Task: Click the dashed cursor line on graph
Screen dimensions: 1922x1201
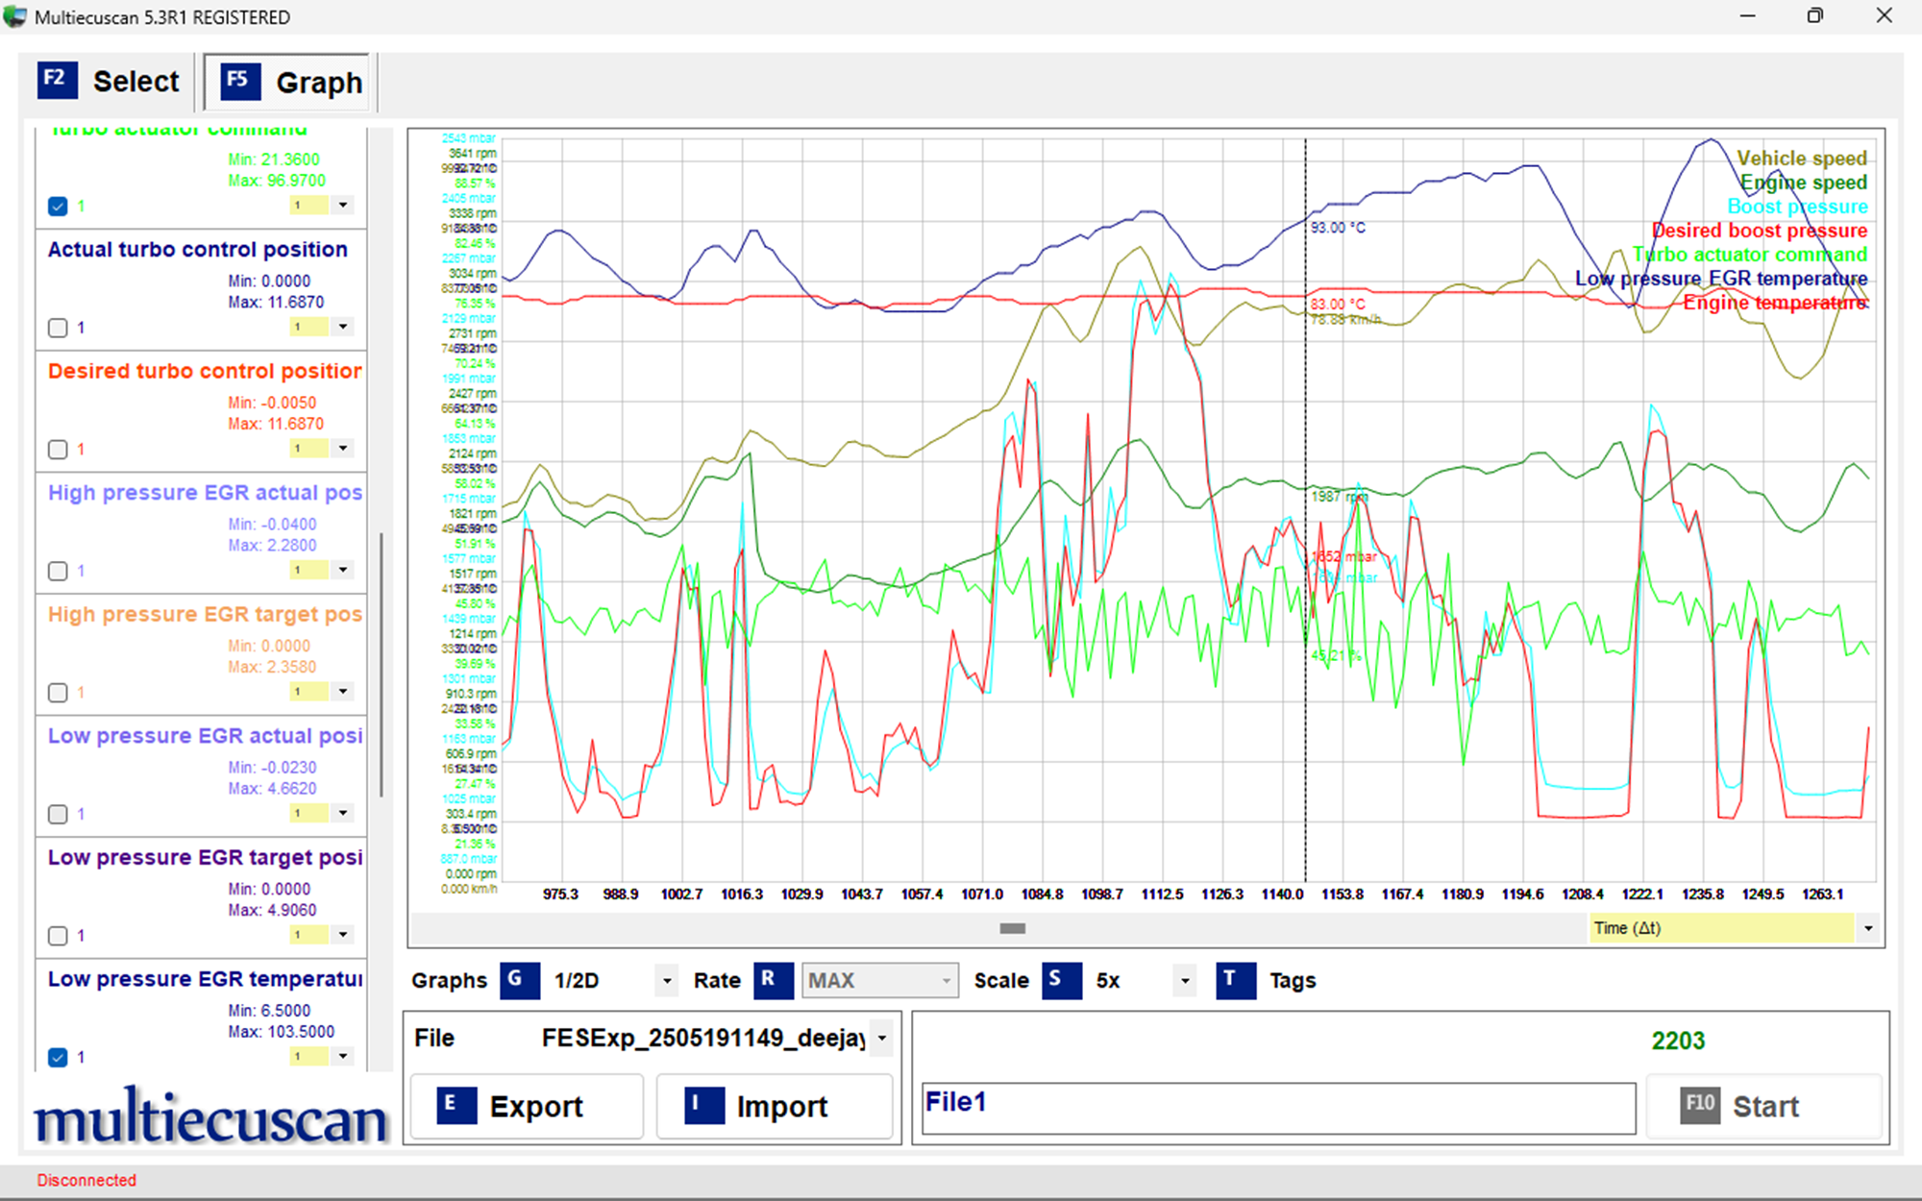Action: point(1305,509)
